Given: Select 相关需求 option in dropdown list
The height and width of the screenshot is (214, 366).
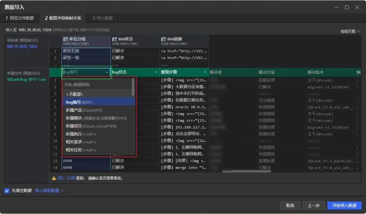Looking at the screenshot, I should point(99,142).
